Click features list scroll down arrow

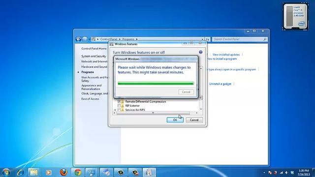pos(201,109)
